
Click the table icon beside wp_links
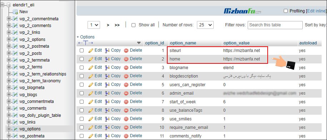point(15,122)
